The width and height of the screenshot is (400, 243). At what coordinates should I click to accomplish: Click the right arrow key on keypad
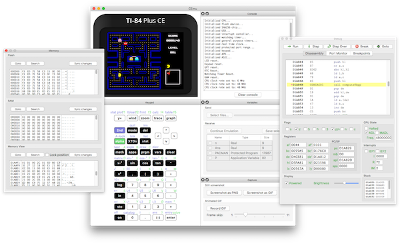(x=174, y=136)
